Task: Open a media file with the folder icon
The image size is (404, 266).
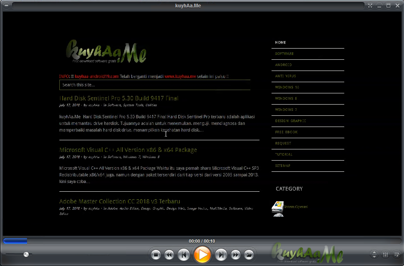Action: tap(249, 255)
